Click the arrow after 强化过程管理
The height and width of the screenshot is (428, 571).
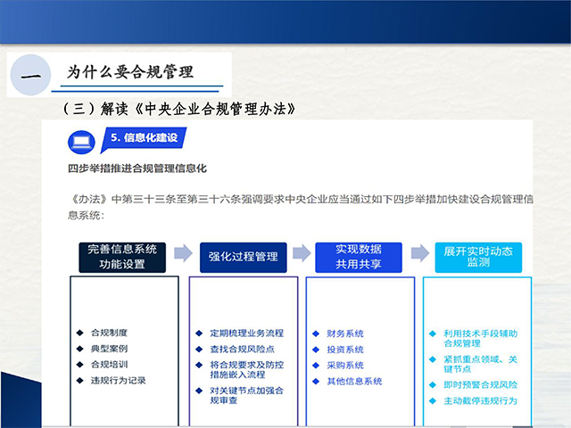(302, 253)
